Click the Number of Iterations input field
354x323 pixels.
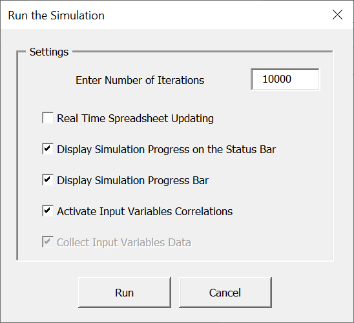[x=285, y=79]
